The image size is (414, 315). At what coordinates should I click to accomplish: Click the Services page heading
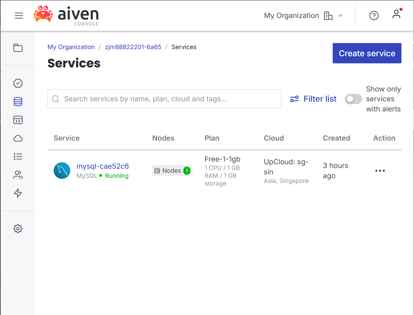74,63
